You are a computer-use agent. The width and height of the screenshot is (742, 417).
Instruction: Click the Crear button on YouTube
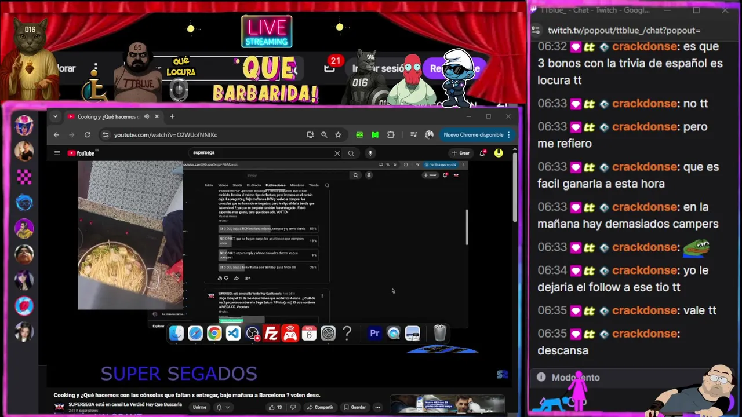pyautogui.click(x=461, y=153)
